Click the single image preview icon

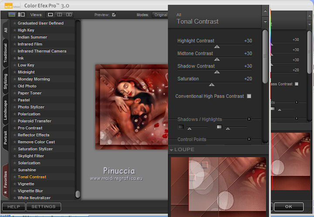click(12, 15)
